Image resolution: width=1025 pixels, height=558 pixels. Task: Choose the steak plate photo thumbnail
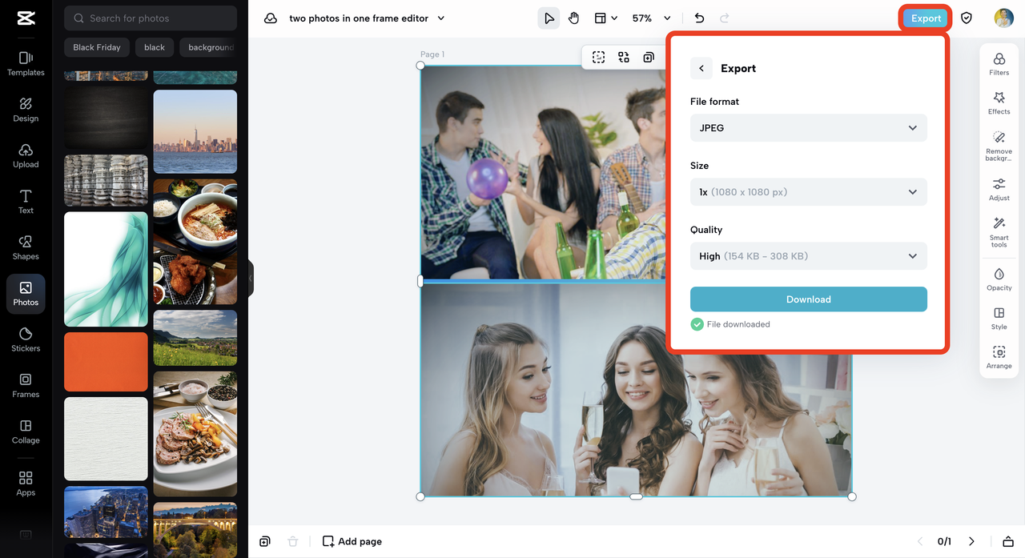tap(195, 434)
